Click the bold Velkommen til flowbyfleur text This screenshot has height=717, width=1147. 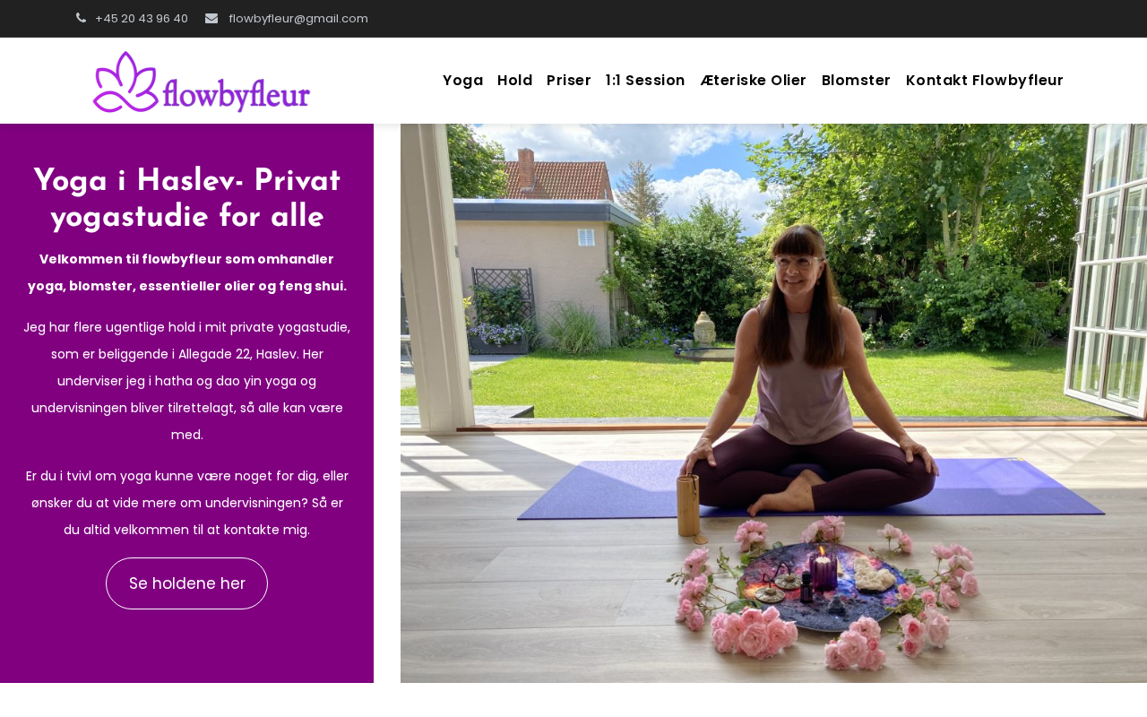186,272
